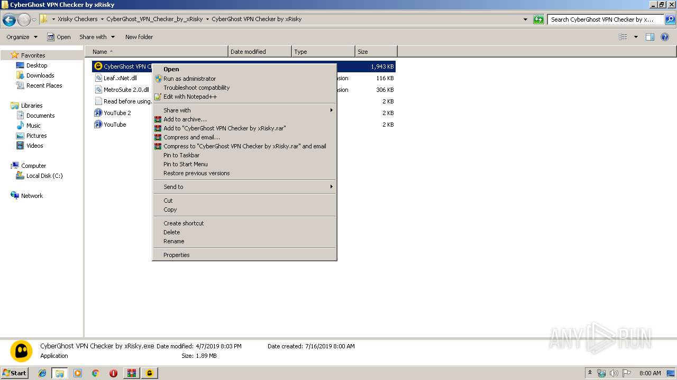Click the volume speaker tray icon
Image resolution: width=677 pixels, height=380 pixels.
[x=614, y=373]
